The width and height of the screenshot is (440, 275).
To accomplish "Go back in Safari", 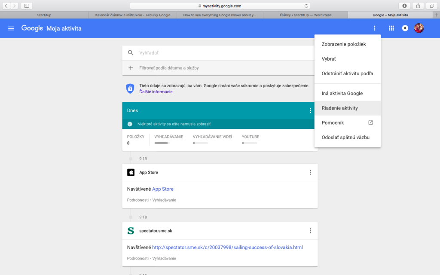I will [6, 6].
